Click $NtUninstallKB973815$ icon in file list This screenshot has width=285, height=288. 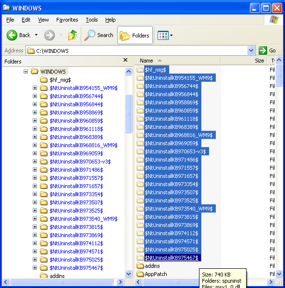point(140,217)
